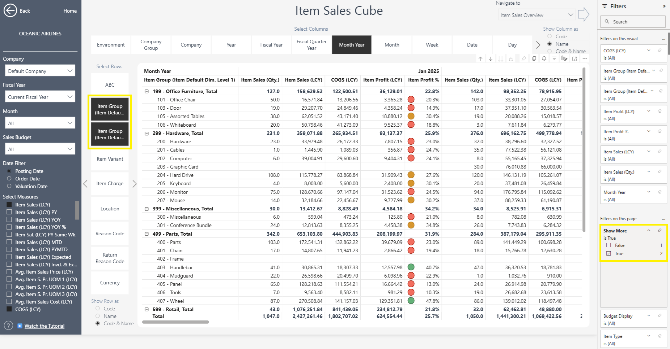
Task: Open the Fiscal Year dropdown
Action: tap(40, 97)
